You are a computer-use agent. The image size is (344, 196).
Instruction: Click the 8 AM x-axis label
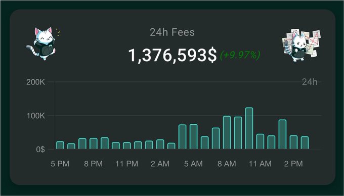tap(227, 164)
